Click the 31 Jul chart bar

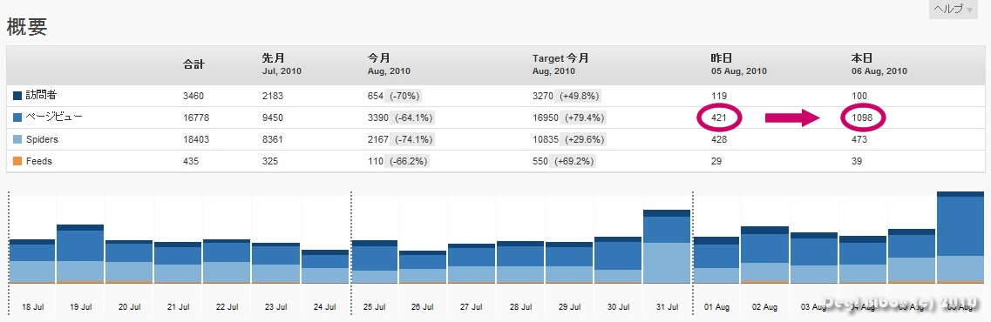click(666, 247)
